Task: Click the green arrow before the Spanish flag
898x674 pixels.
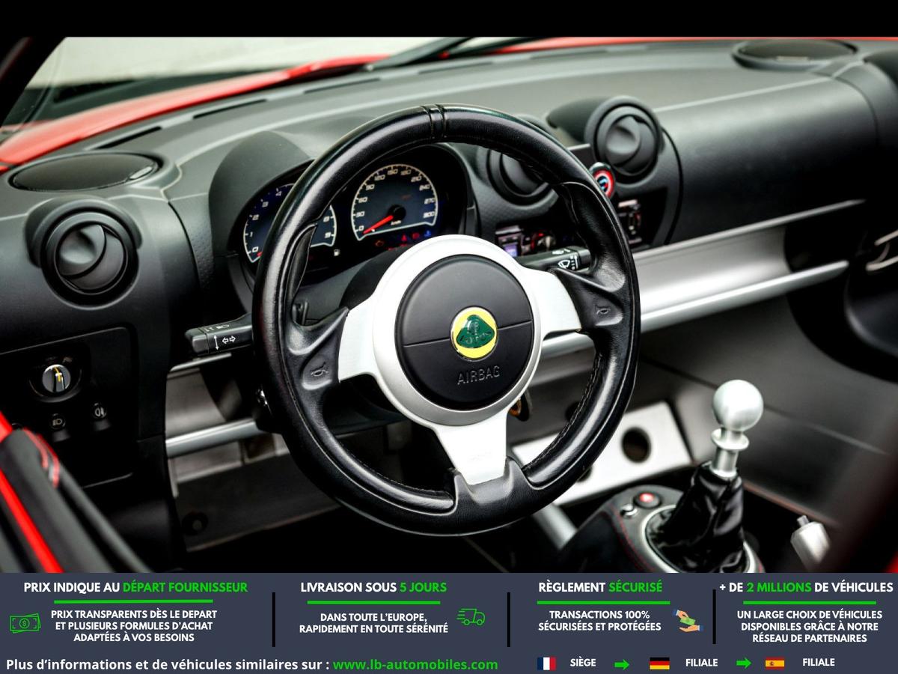Action: [743, 664]
